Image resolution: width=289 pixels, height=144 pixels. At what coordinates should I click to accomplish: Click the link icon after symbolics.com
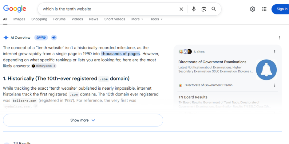[36, 106]
